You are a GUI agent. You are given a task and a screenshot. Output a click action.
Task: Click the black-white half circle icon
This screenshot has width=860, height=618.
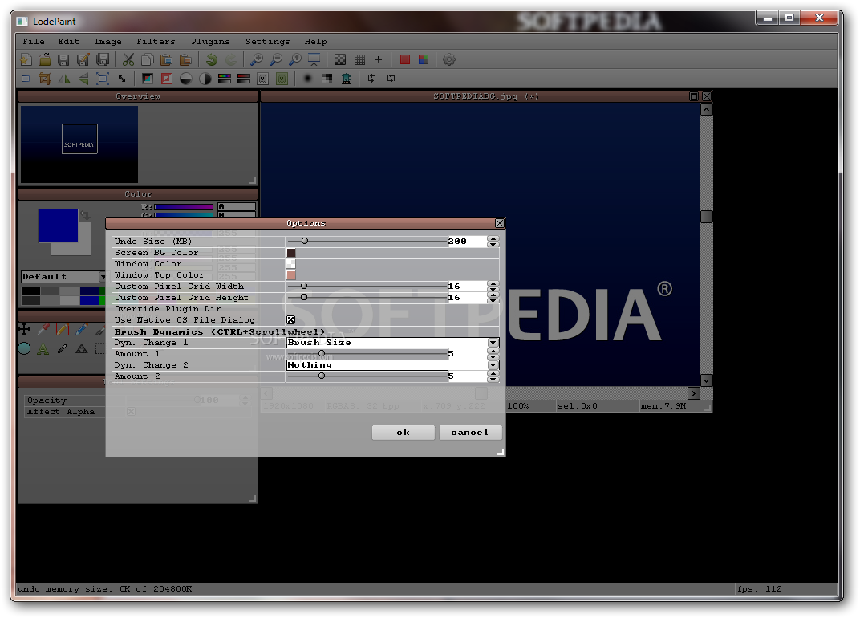(x=186, y=79)
